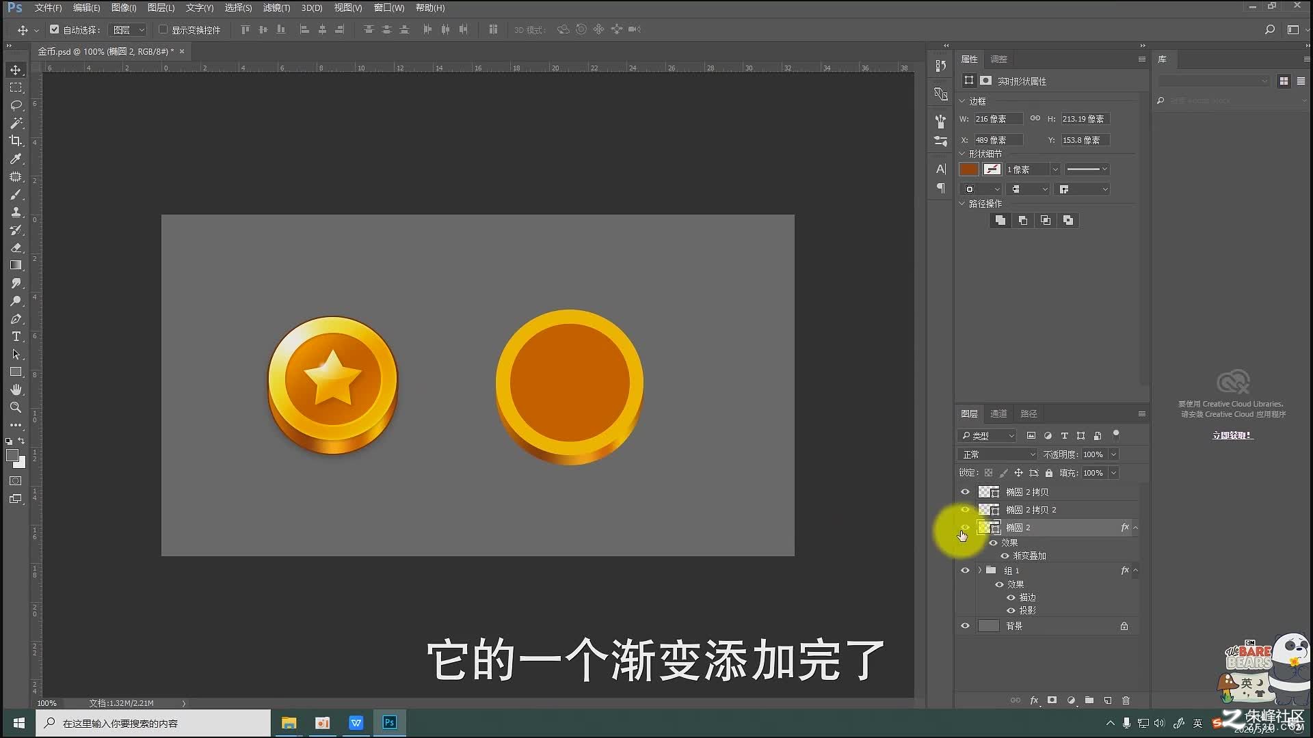Screen dimensions: 1313x738
Task: Click the 立即获取! link
Action: tap(1232, 435)
